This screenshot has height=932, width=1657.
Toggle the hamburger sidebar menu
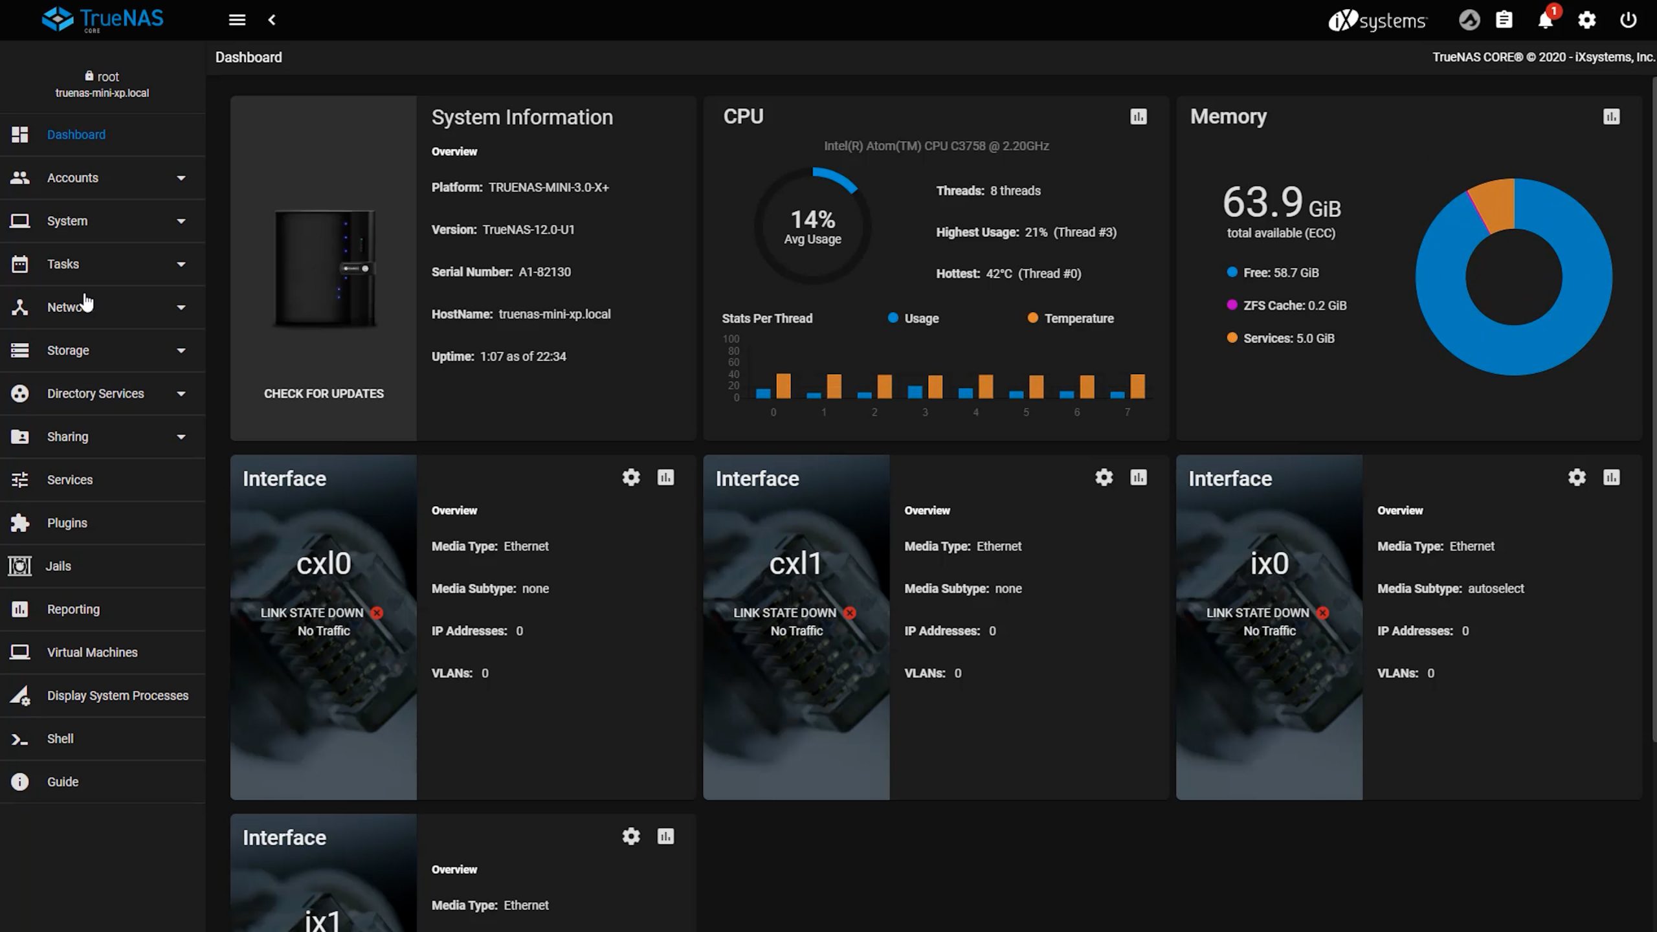tap(237, 20)
